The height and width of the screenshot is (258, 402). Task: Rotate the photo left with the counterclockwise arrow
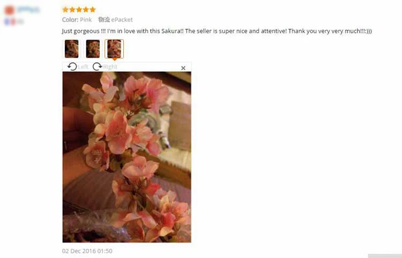coord(72,66)
